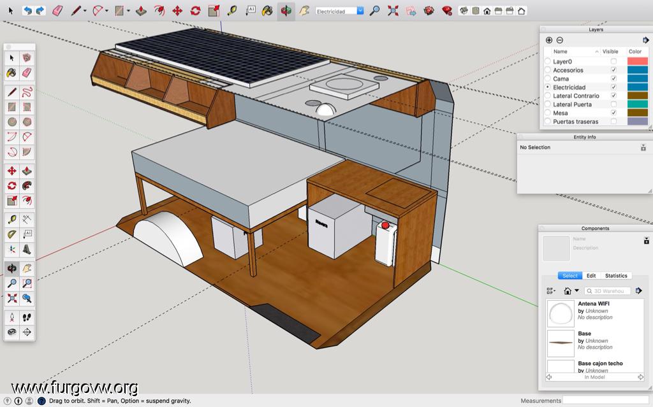Switch to Front view with the house icon
Viewport: 653px width, 407px height.
(x=487, y=11)
